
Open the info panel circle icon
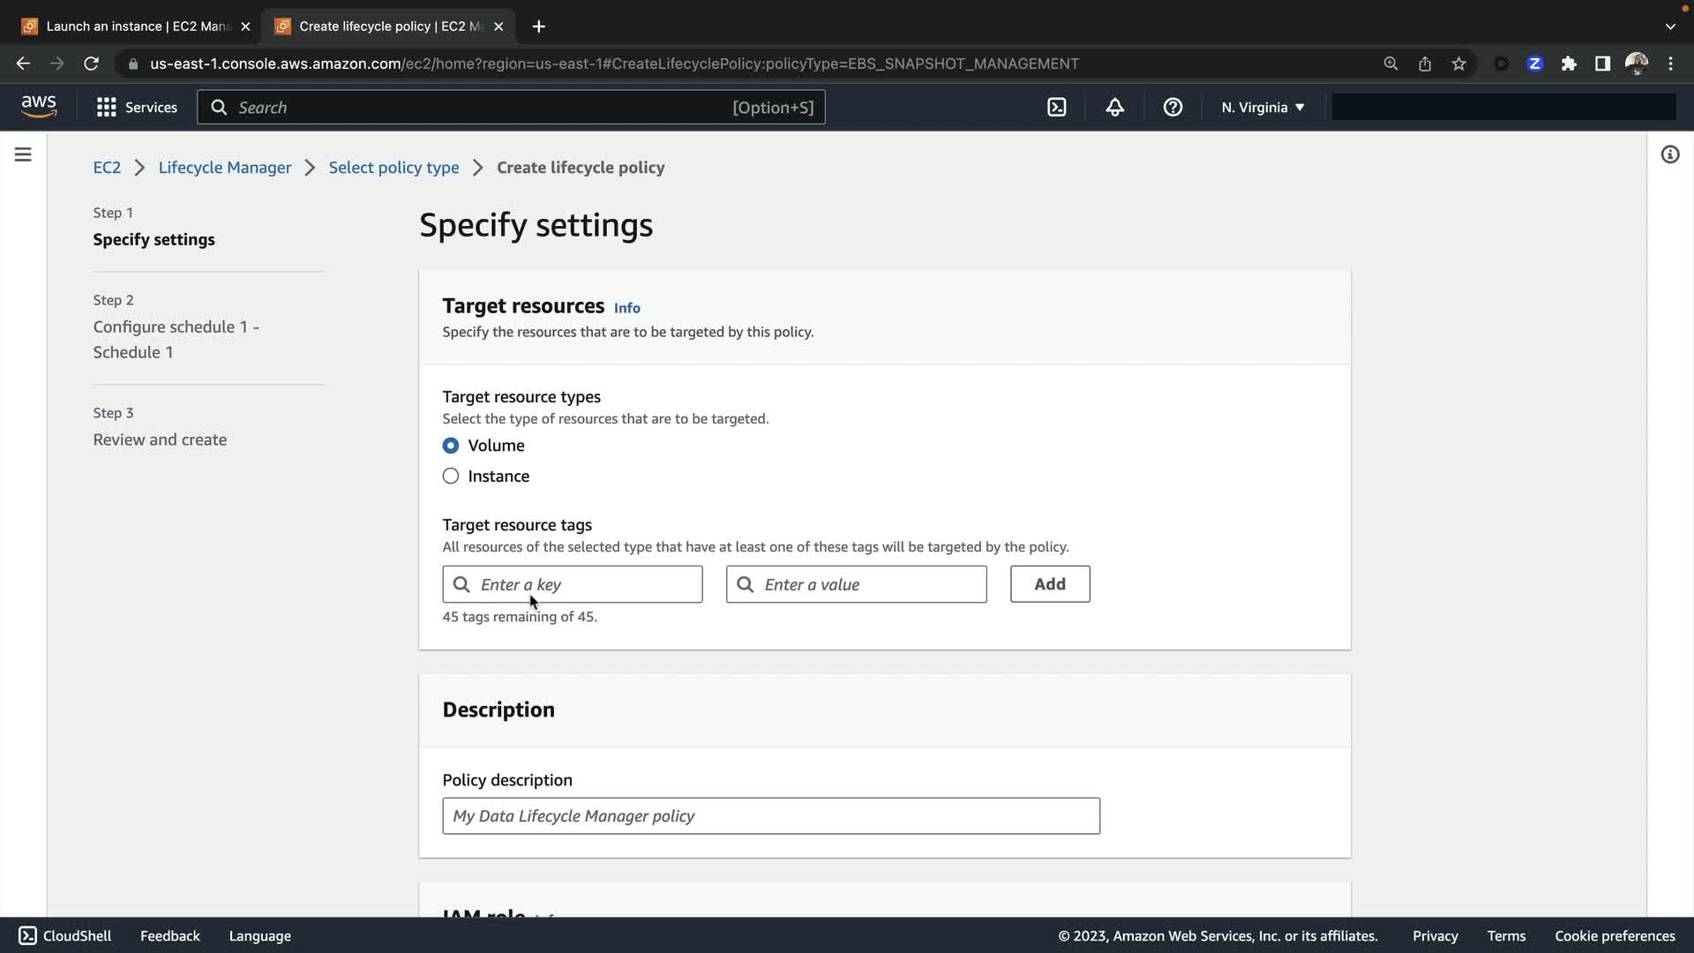(x=1669, y=154)
